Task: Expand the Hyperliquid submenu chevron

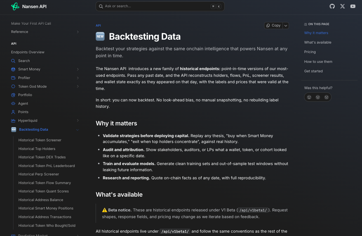Action: click(78, 121)
